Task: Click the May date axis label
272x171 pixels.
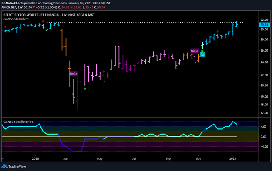Action: 100,158
